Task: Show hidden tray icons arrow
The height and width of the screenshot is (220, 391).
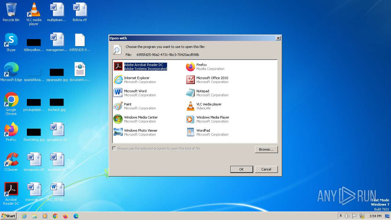Action: tap(341, 216)
